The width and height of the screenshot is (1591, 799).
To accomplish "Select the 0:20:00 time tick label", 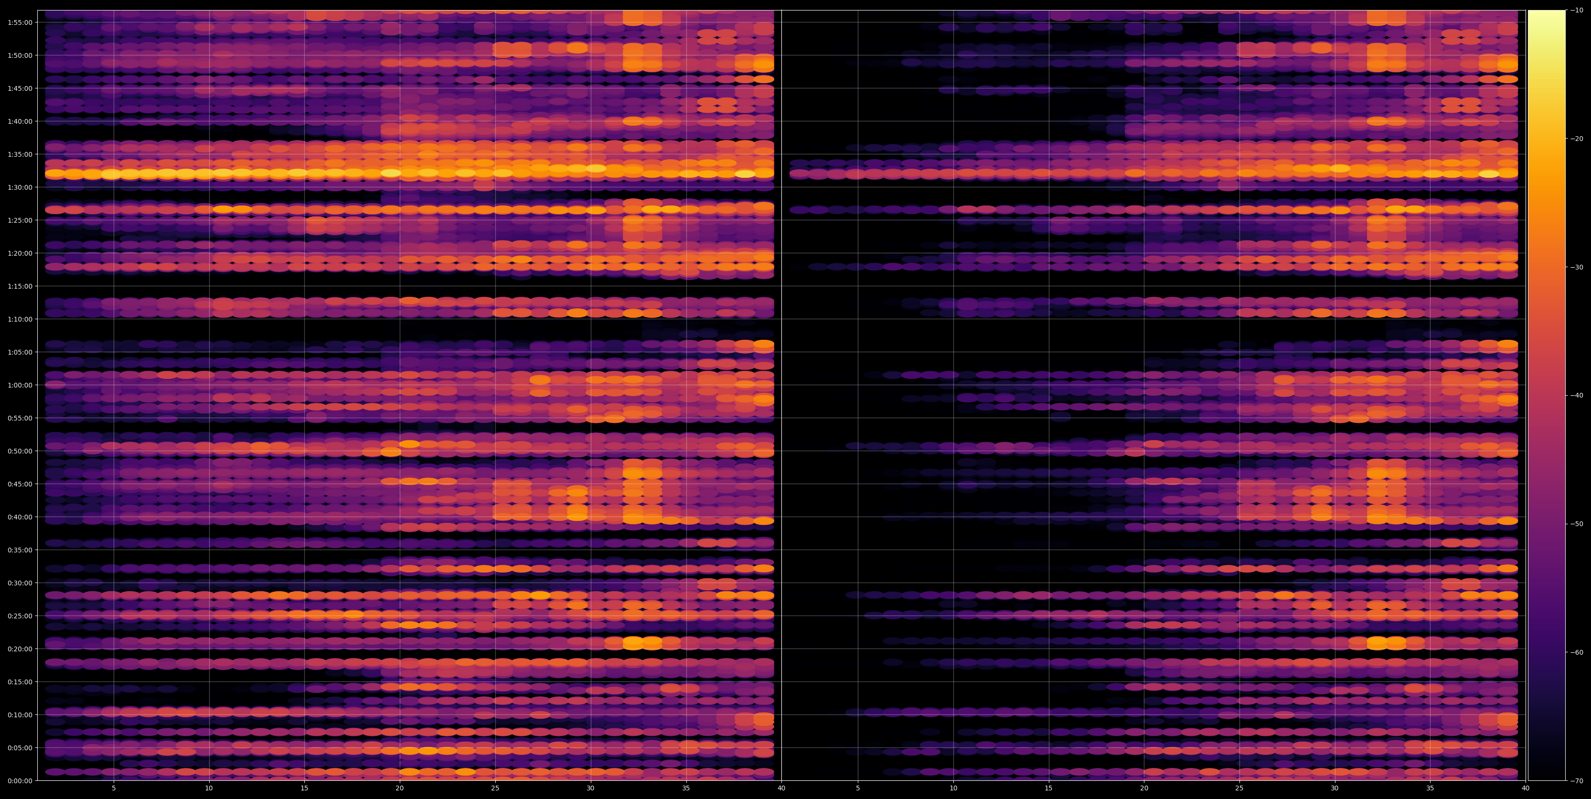I will point(20,649).
